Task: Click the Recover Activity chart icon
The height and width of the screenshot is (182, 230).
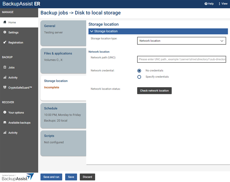Action: point(5,133)
